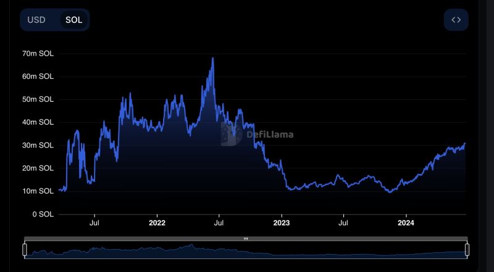Click the 50m SOL y-axis label
494x272 pixels.
(x=38, y=99)
